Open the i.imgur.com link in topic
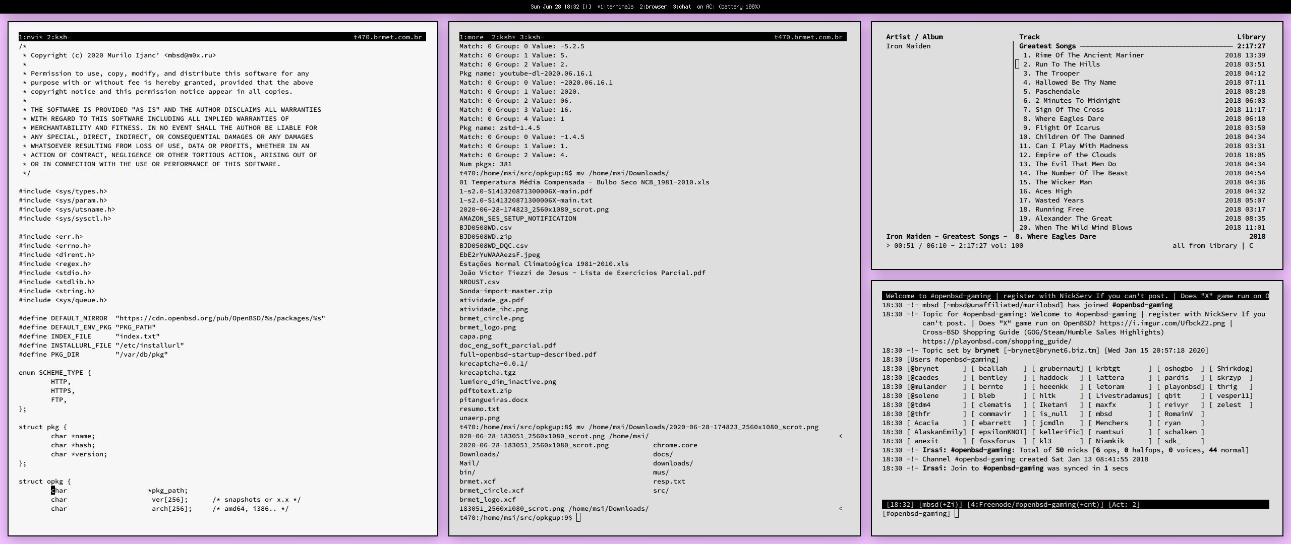 (x=1162, y=323)
